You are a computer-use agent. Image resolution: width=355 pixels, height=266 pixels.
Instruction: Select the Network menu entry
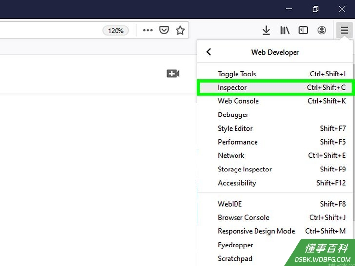[275, 155]
